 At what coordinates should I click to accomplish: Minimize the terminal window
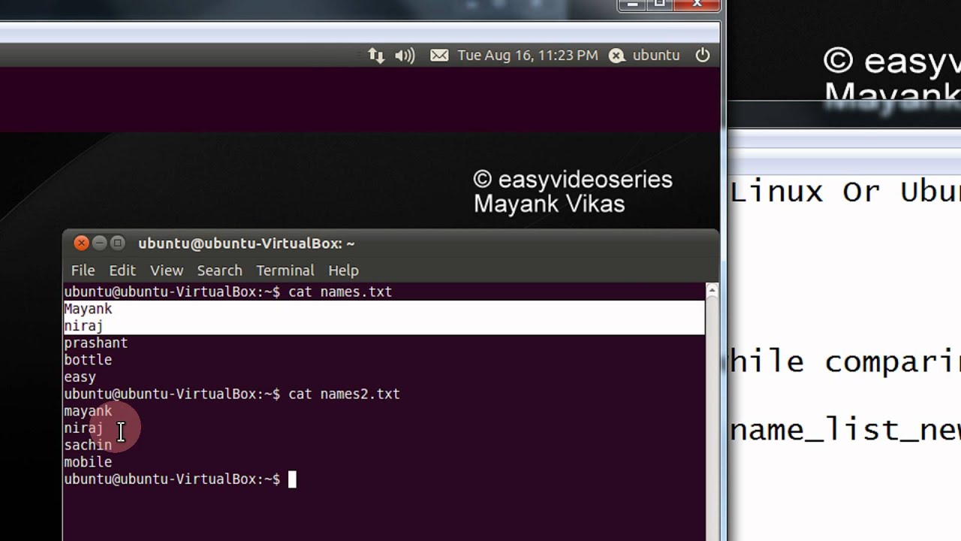point(99,243)
